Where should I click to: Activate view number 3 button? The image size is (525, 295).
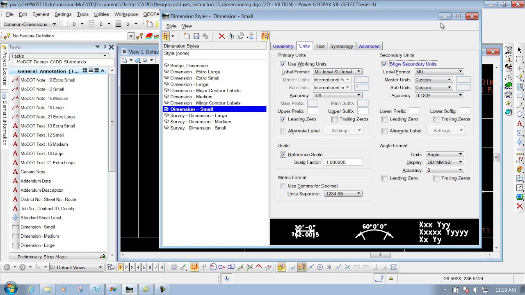pos(132,268)
